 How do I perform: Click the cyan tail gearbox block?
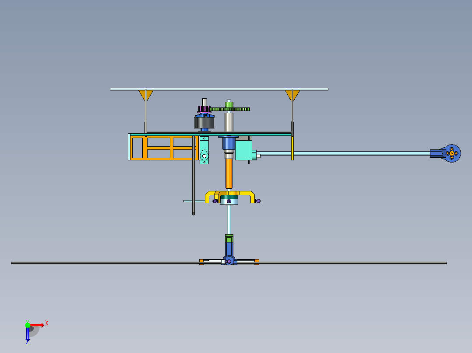[x=243, y=150]
